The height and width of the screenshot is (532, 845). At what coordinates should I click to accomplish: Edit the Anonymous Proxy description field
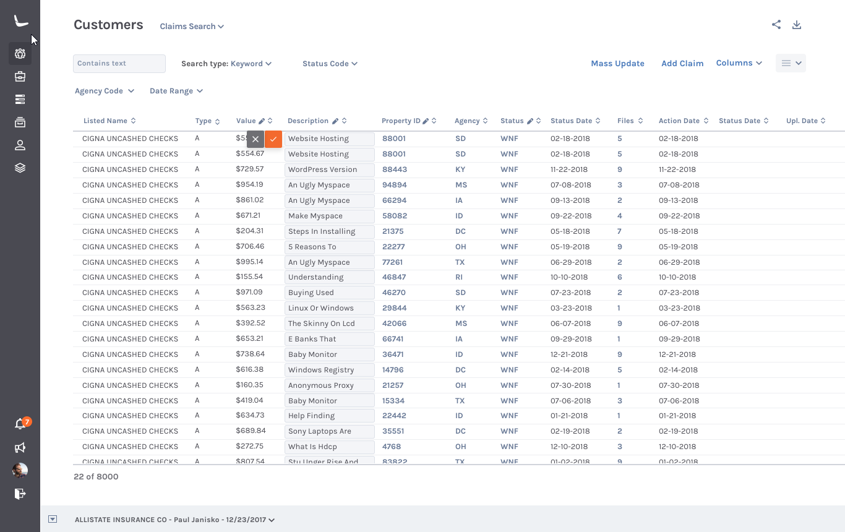(x=330, y=385)
